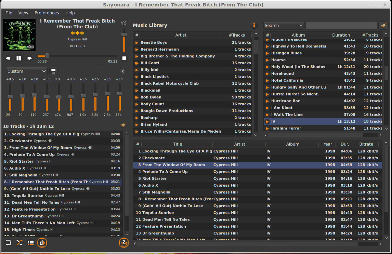Viewport: 392px width, 254px height.
Task: Click the play arrow beside Horehound
Action: [x=267, y=74]
